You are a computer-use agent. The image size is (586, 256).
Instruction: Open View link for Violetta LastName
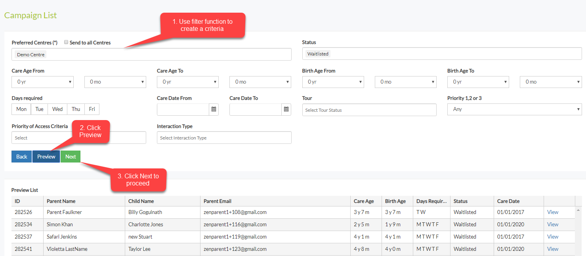click(553, 249)
